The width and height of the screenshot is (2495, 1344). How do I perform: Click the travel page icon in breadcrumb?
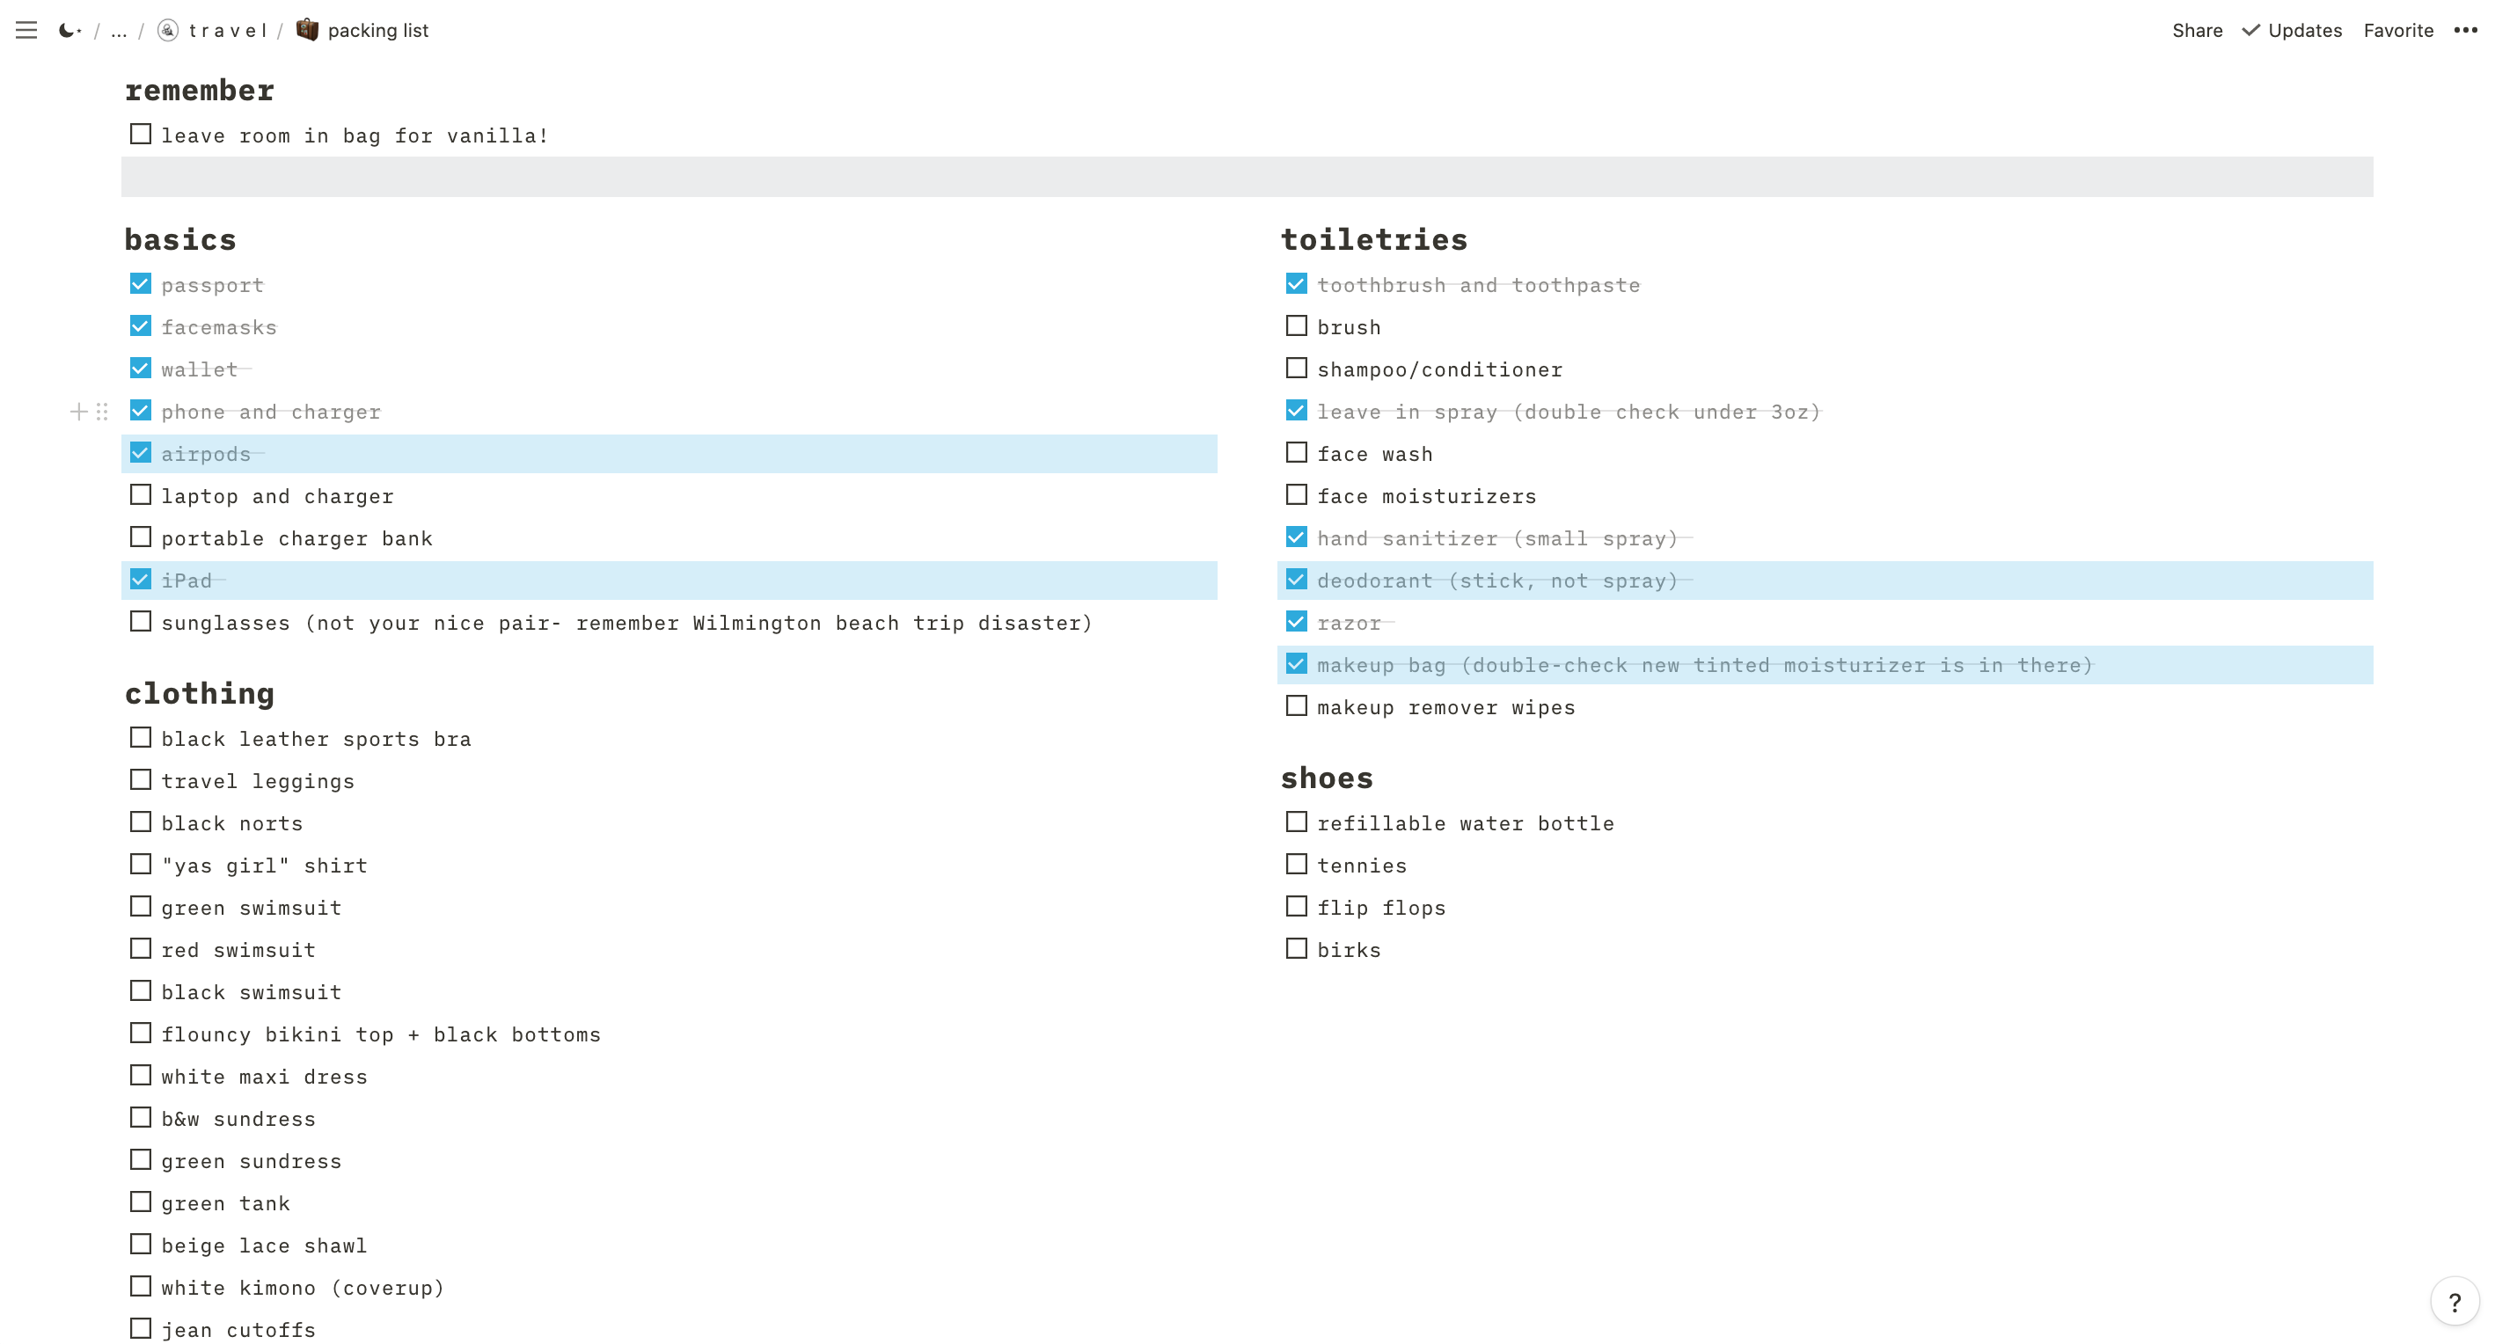[x=169, y=30]
